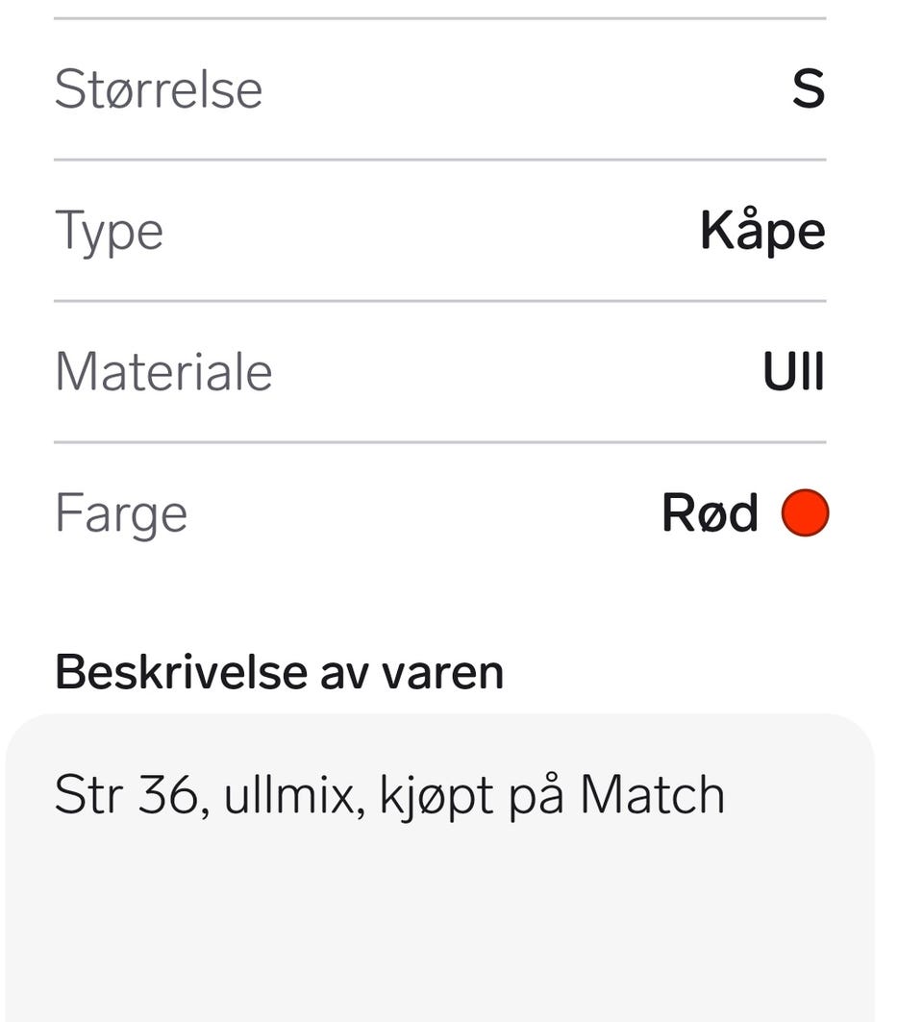Image resolution: width=923 pixels, height=1022 pixels.
Task: Tap the Ull material value
Action: point(794,371)
